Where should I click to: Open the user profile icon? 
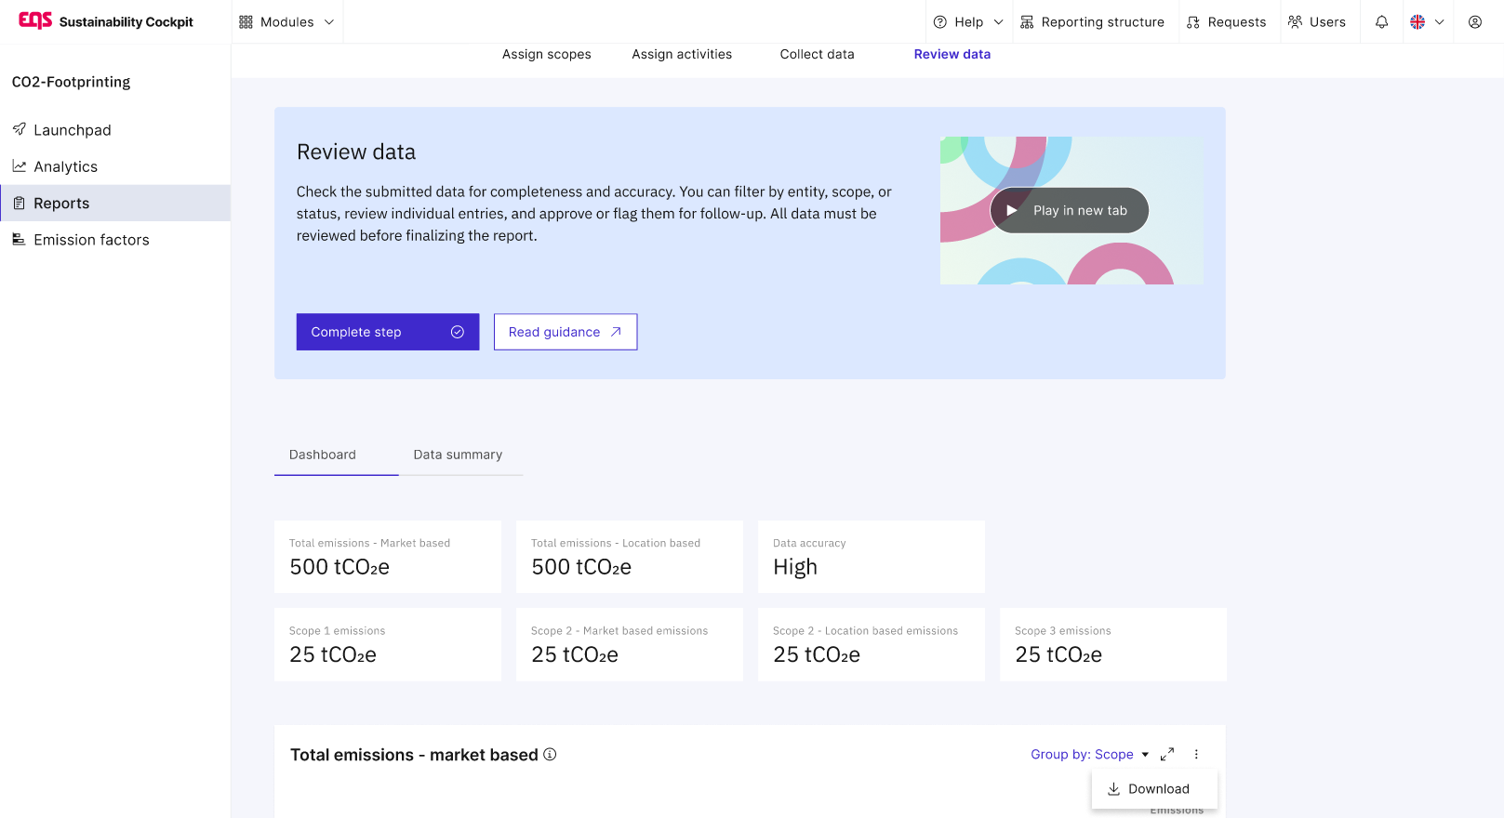[1474, 22]
